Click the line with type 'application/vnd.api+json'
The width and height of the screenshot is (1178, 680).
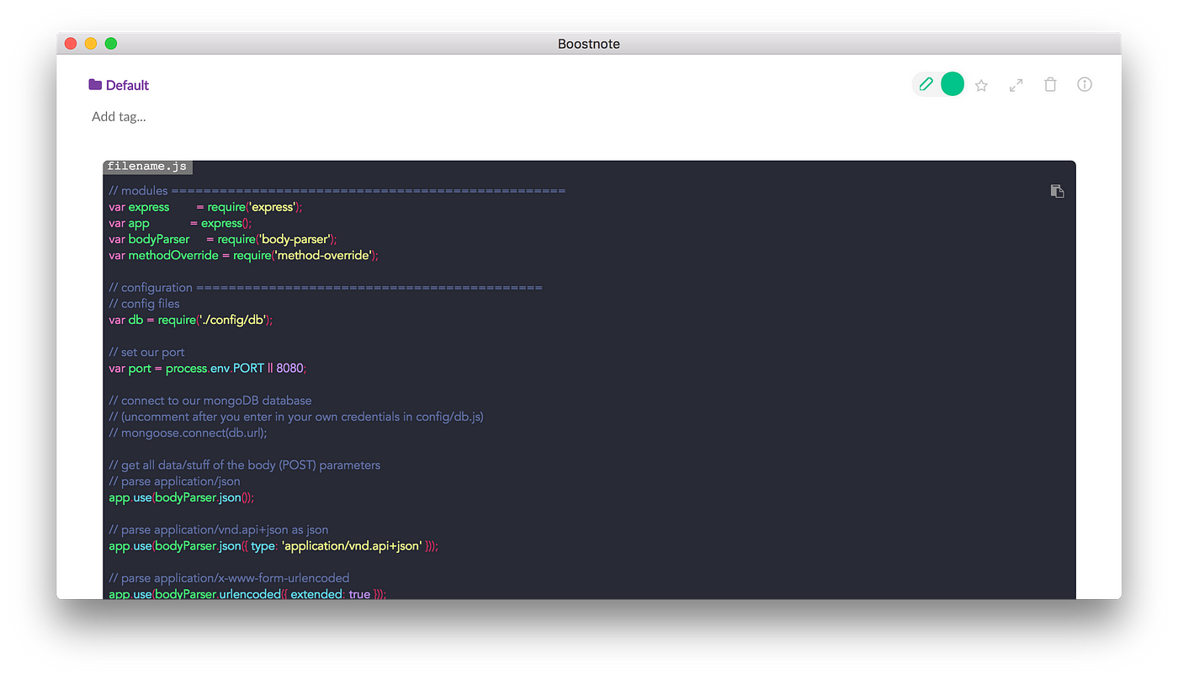point(273,546)
